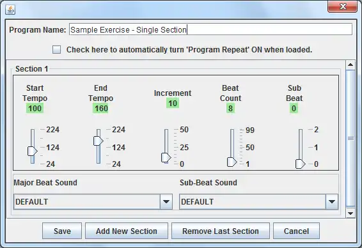Click the vertical scrollbar thumb
This screenshot has height=248, width=362.
coord(350,138)
